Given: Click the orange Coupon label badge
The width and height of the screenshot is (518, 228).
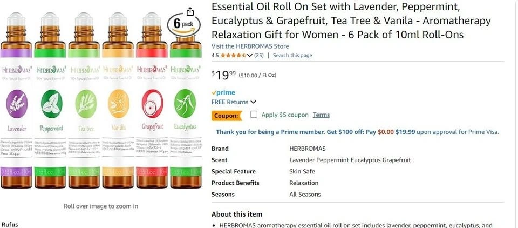Looking at the screenshot, I should [x=226, y=116].
